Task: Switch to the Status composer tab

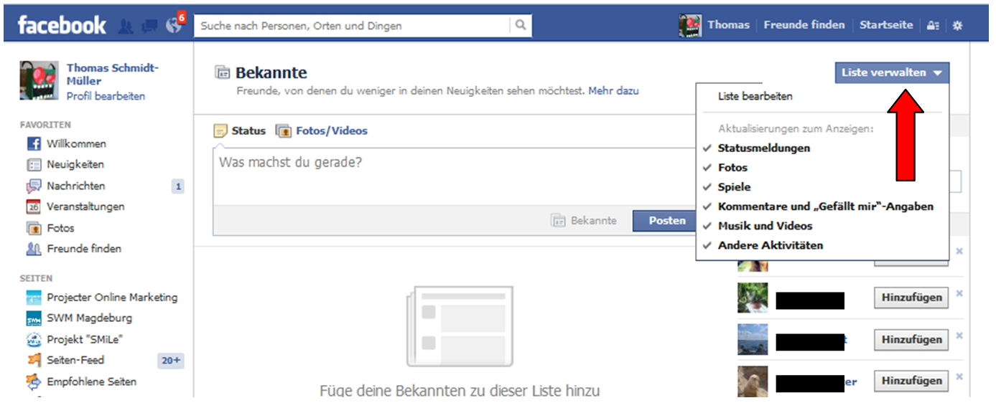Action: (240, 131)
